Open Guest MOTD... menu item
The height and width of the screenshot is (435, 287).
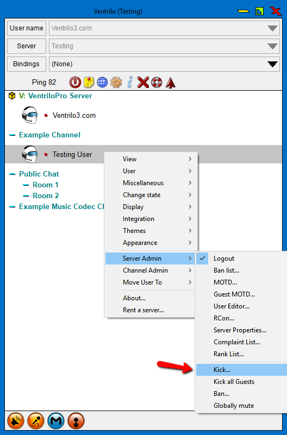click(241, 294)
